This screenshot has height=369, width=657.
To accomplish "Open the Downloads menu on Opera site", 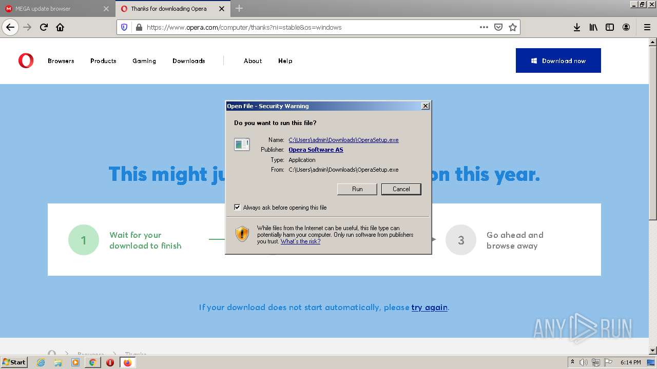I will [x=189, y=61].
